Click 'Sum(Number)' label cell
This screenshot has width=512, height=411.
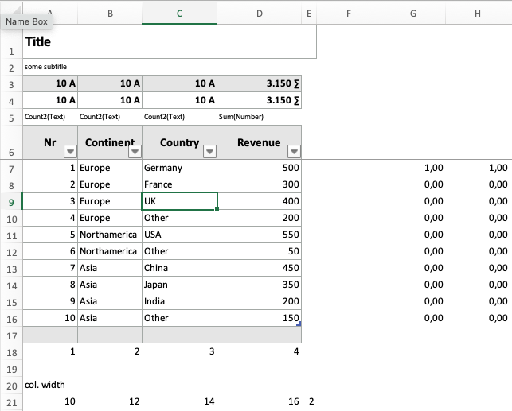[260, 117]
